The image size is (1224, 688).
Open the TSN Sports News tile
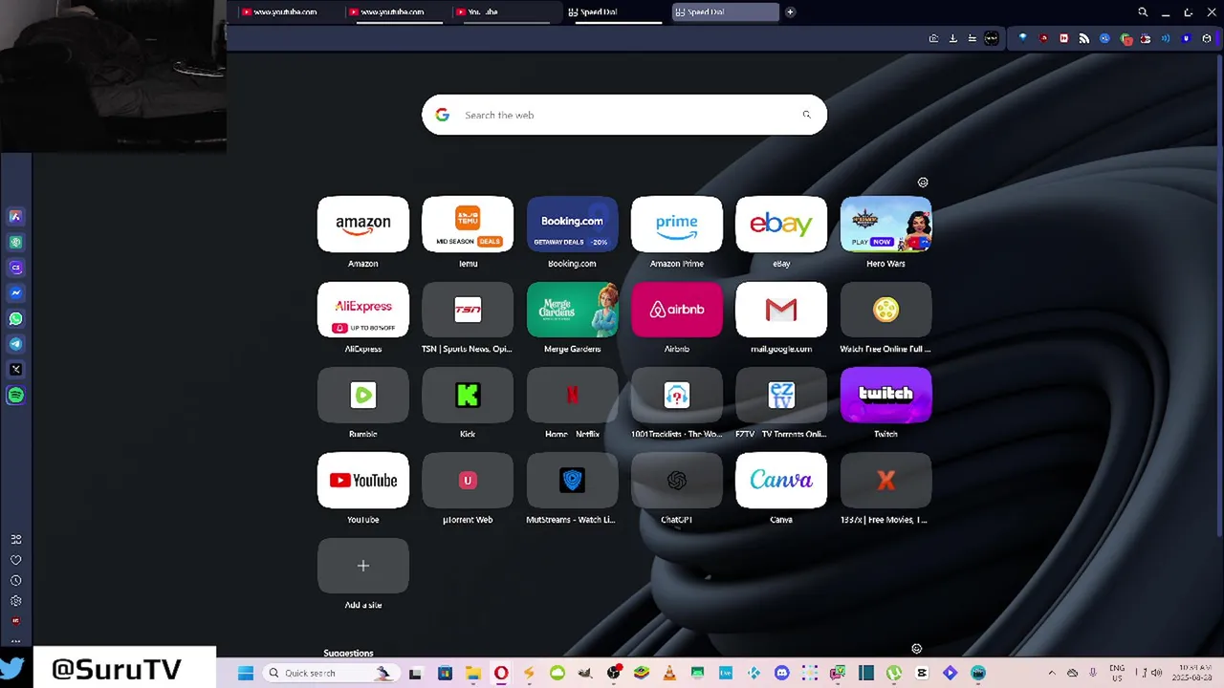[x=468, y=310]
